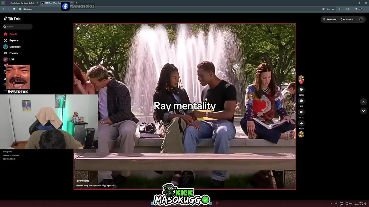Open Explorar in the sidebar
Viewport: 369px width, 207px height.
tap(14, 41)
